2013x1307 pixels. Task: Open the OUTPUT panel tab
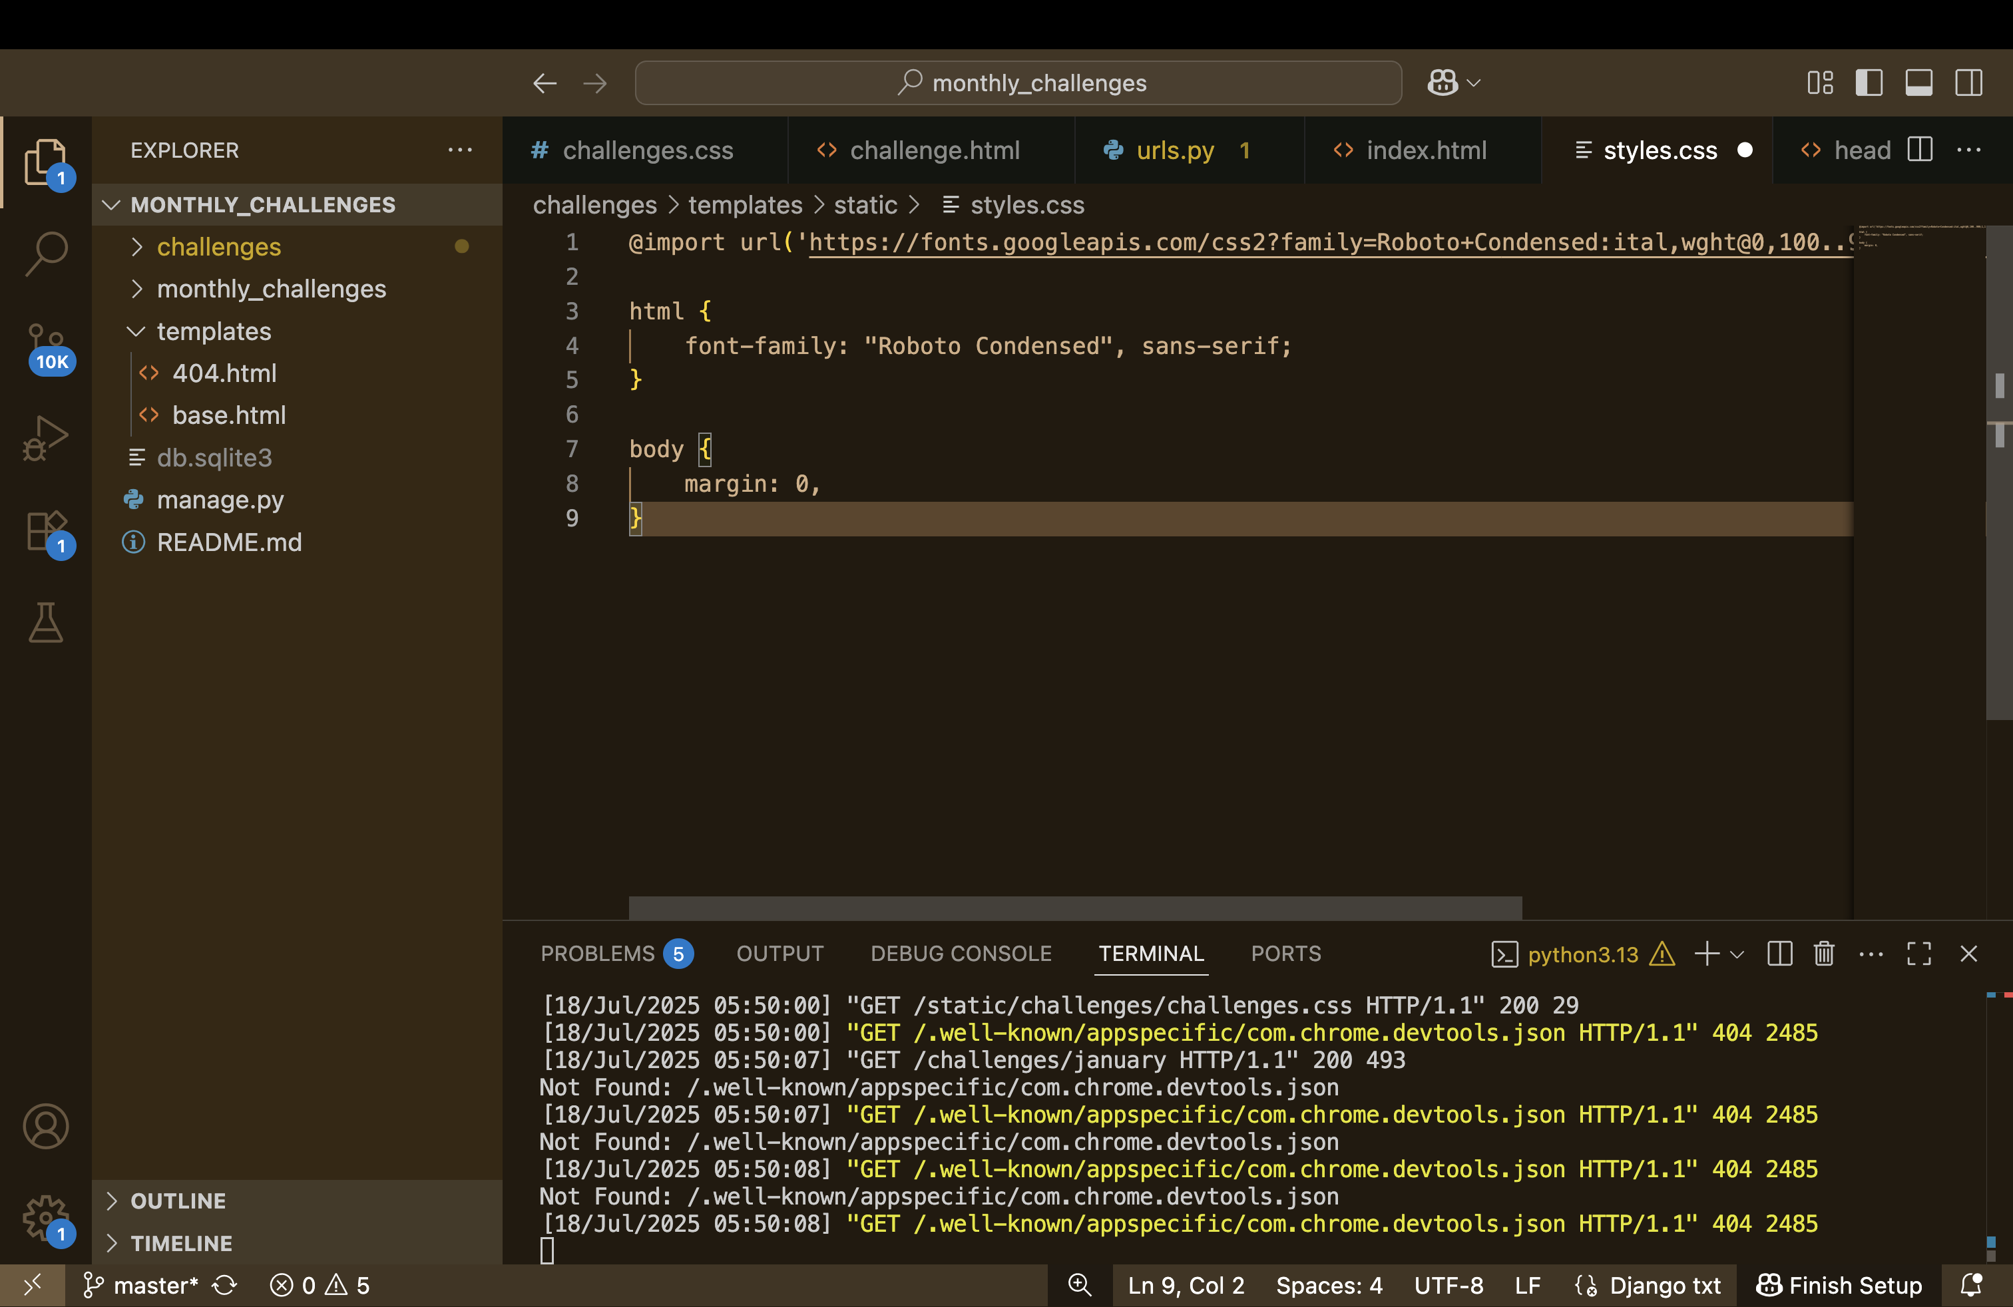[780, 954]
